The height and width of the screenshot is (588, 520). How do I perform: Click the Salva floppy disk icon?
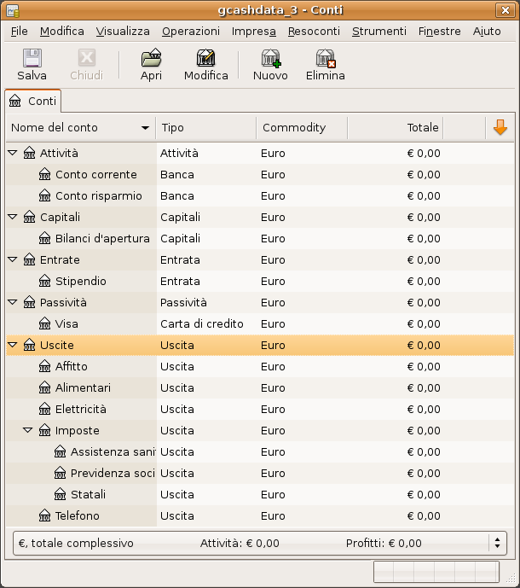(32, 58)
